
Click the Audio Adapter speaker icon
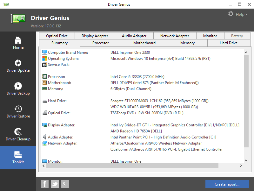tap(44, 137)
